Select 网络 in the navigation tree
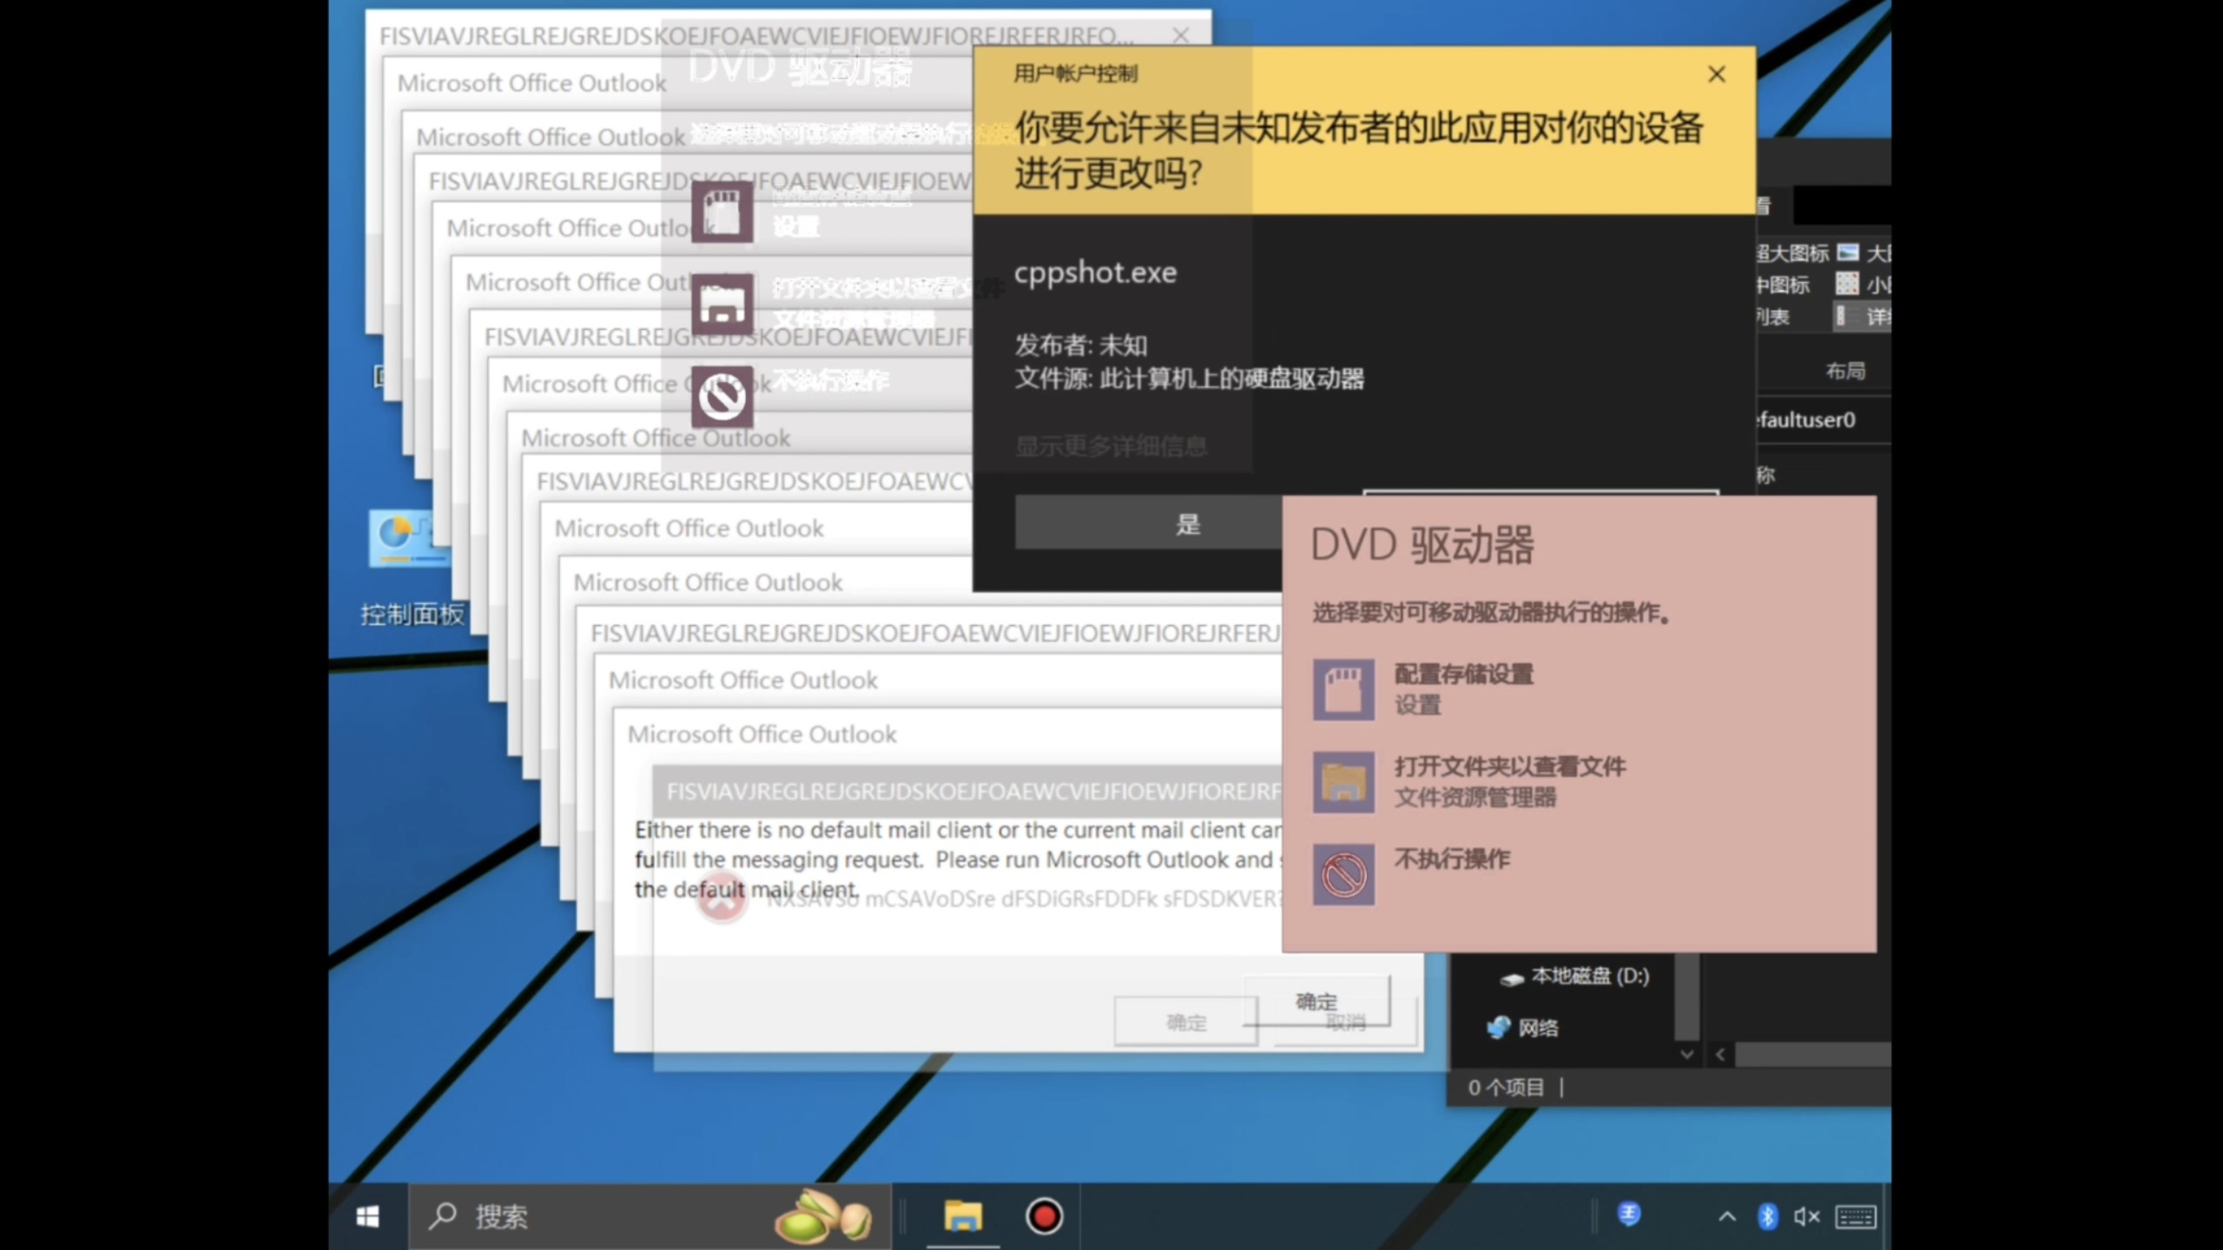 point(1537,1028)
